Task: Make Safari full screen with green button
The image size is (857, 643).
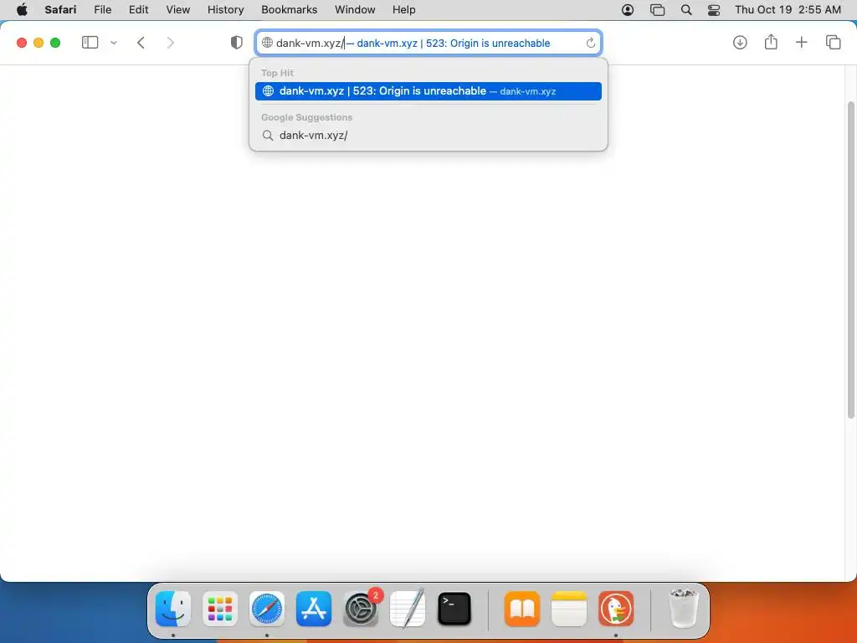Action: 55,43
